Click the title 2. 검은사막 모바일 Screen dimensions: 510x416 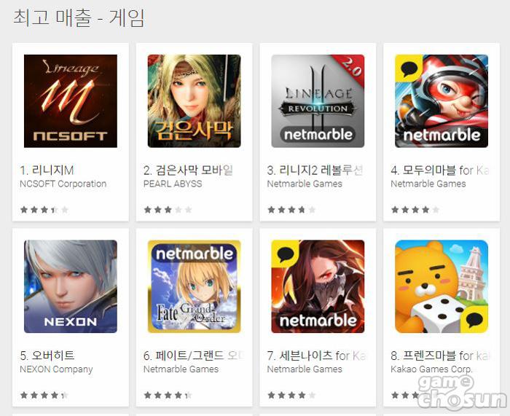pos(188,170)
